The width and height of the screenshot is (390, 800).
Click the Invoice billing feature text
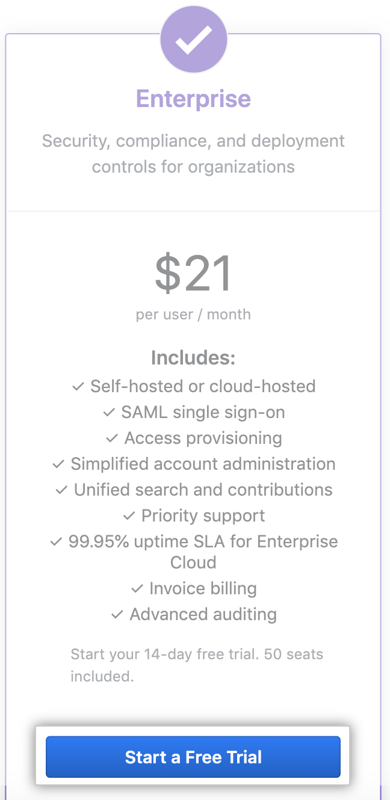(x=203, y=588)
